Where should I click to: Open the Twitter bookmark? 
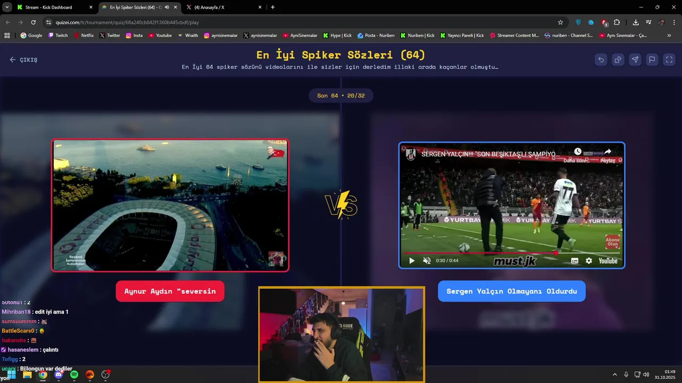coord(110,36)
